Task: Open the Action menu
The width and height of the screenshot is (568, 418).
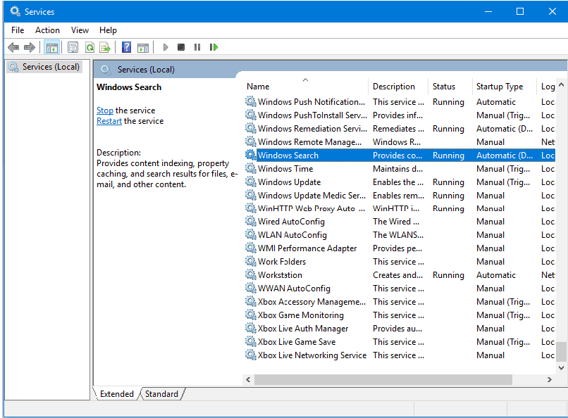Action: (x=47, y=30)
